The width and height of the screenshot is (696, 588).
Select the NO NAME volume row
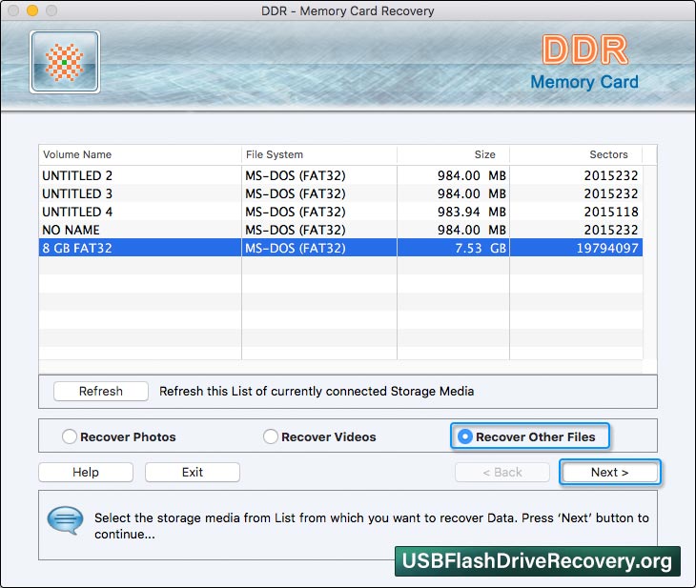tap(341, 230)
